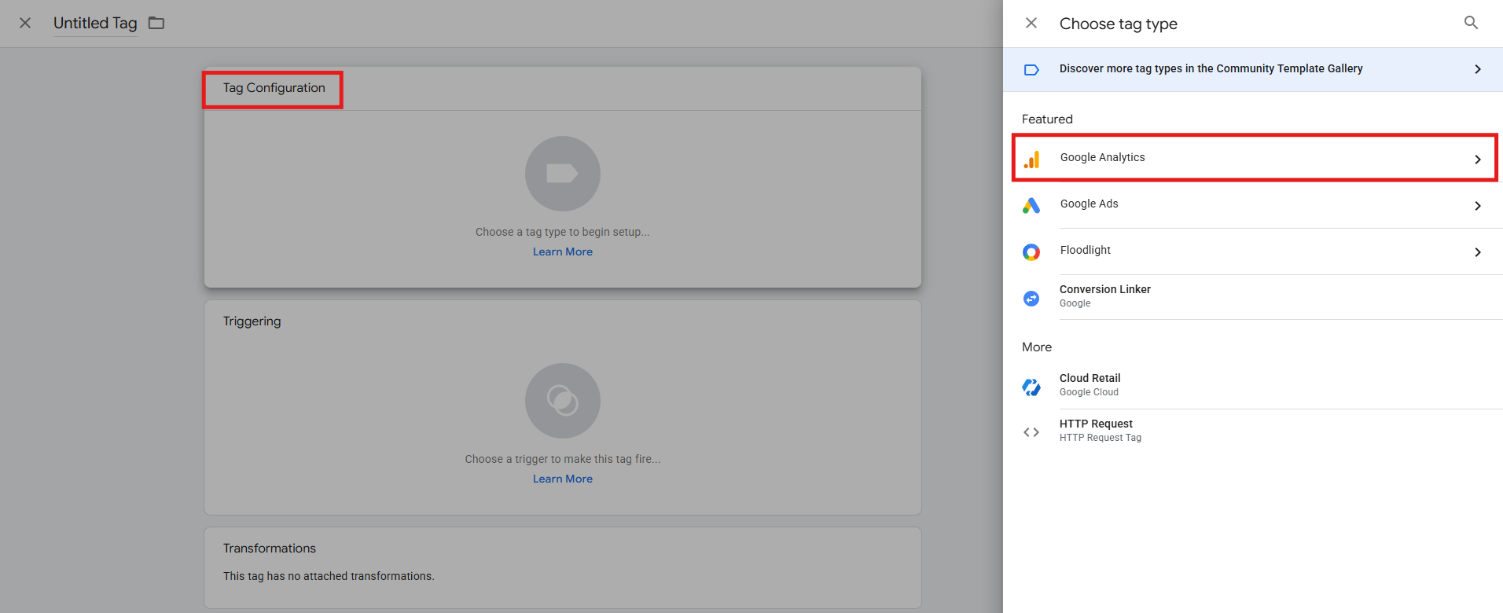Search tag types with magnifier icon
Image resolution: width=1503 pixels, height=613 pixels.
pyautogui.click(x=1471, y=23)
